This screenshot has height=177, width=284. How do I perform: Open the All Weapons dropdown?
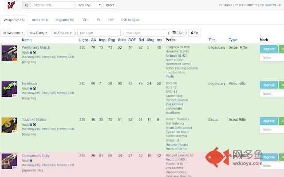tap(13, 33)
